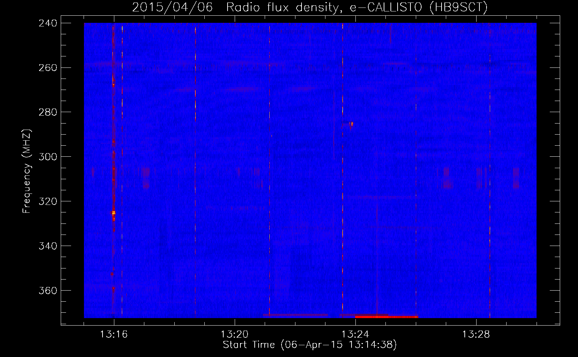Click the 13:20 time tick label
This screenshot has width=578, height=357.
[234, 335]
